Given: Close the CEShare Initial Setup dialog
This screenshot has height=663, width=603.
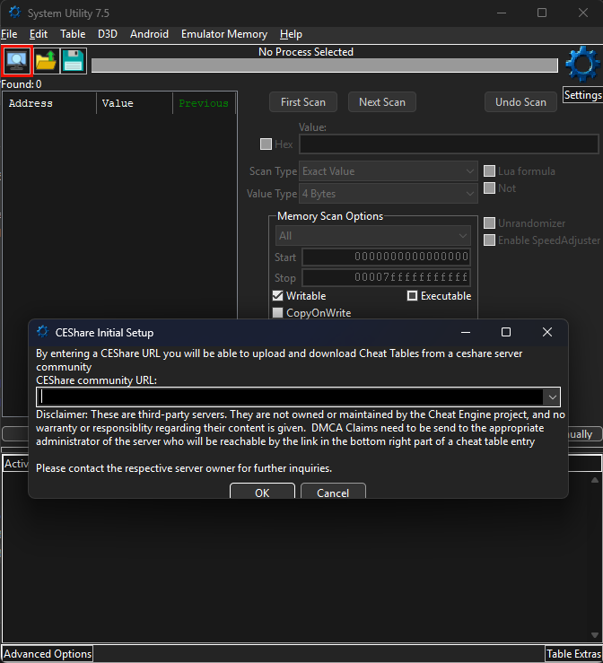Looking at the screenshot, I should 547,332.
